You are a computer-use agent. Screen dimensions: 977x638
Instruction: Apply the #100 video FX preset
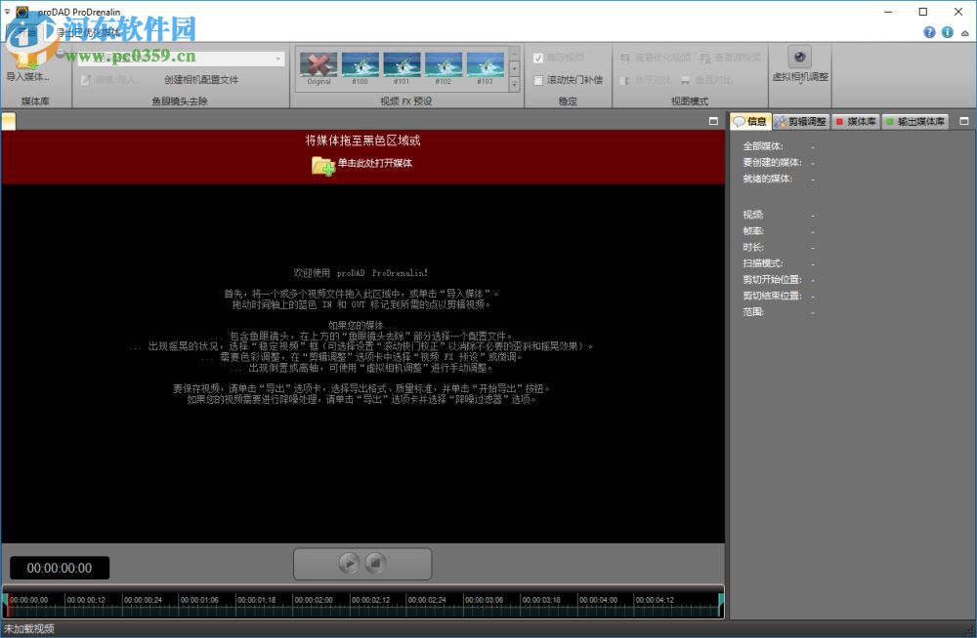pyautogui.click(x=360, y=63)
